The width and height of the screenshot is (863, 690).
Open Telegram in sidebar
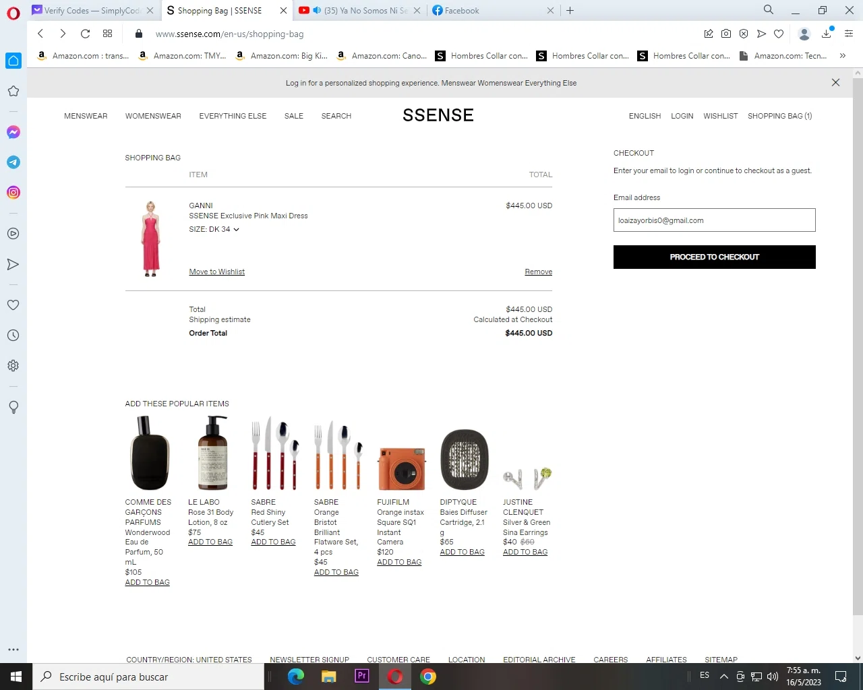tap(13, 162)
